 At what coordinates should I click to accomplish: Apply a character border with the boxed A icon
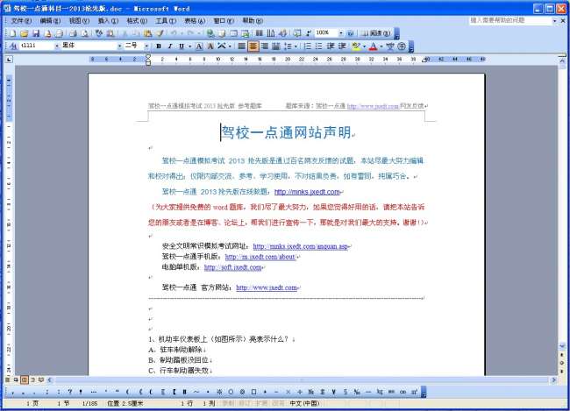[199, 46]
